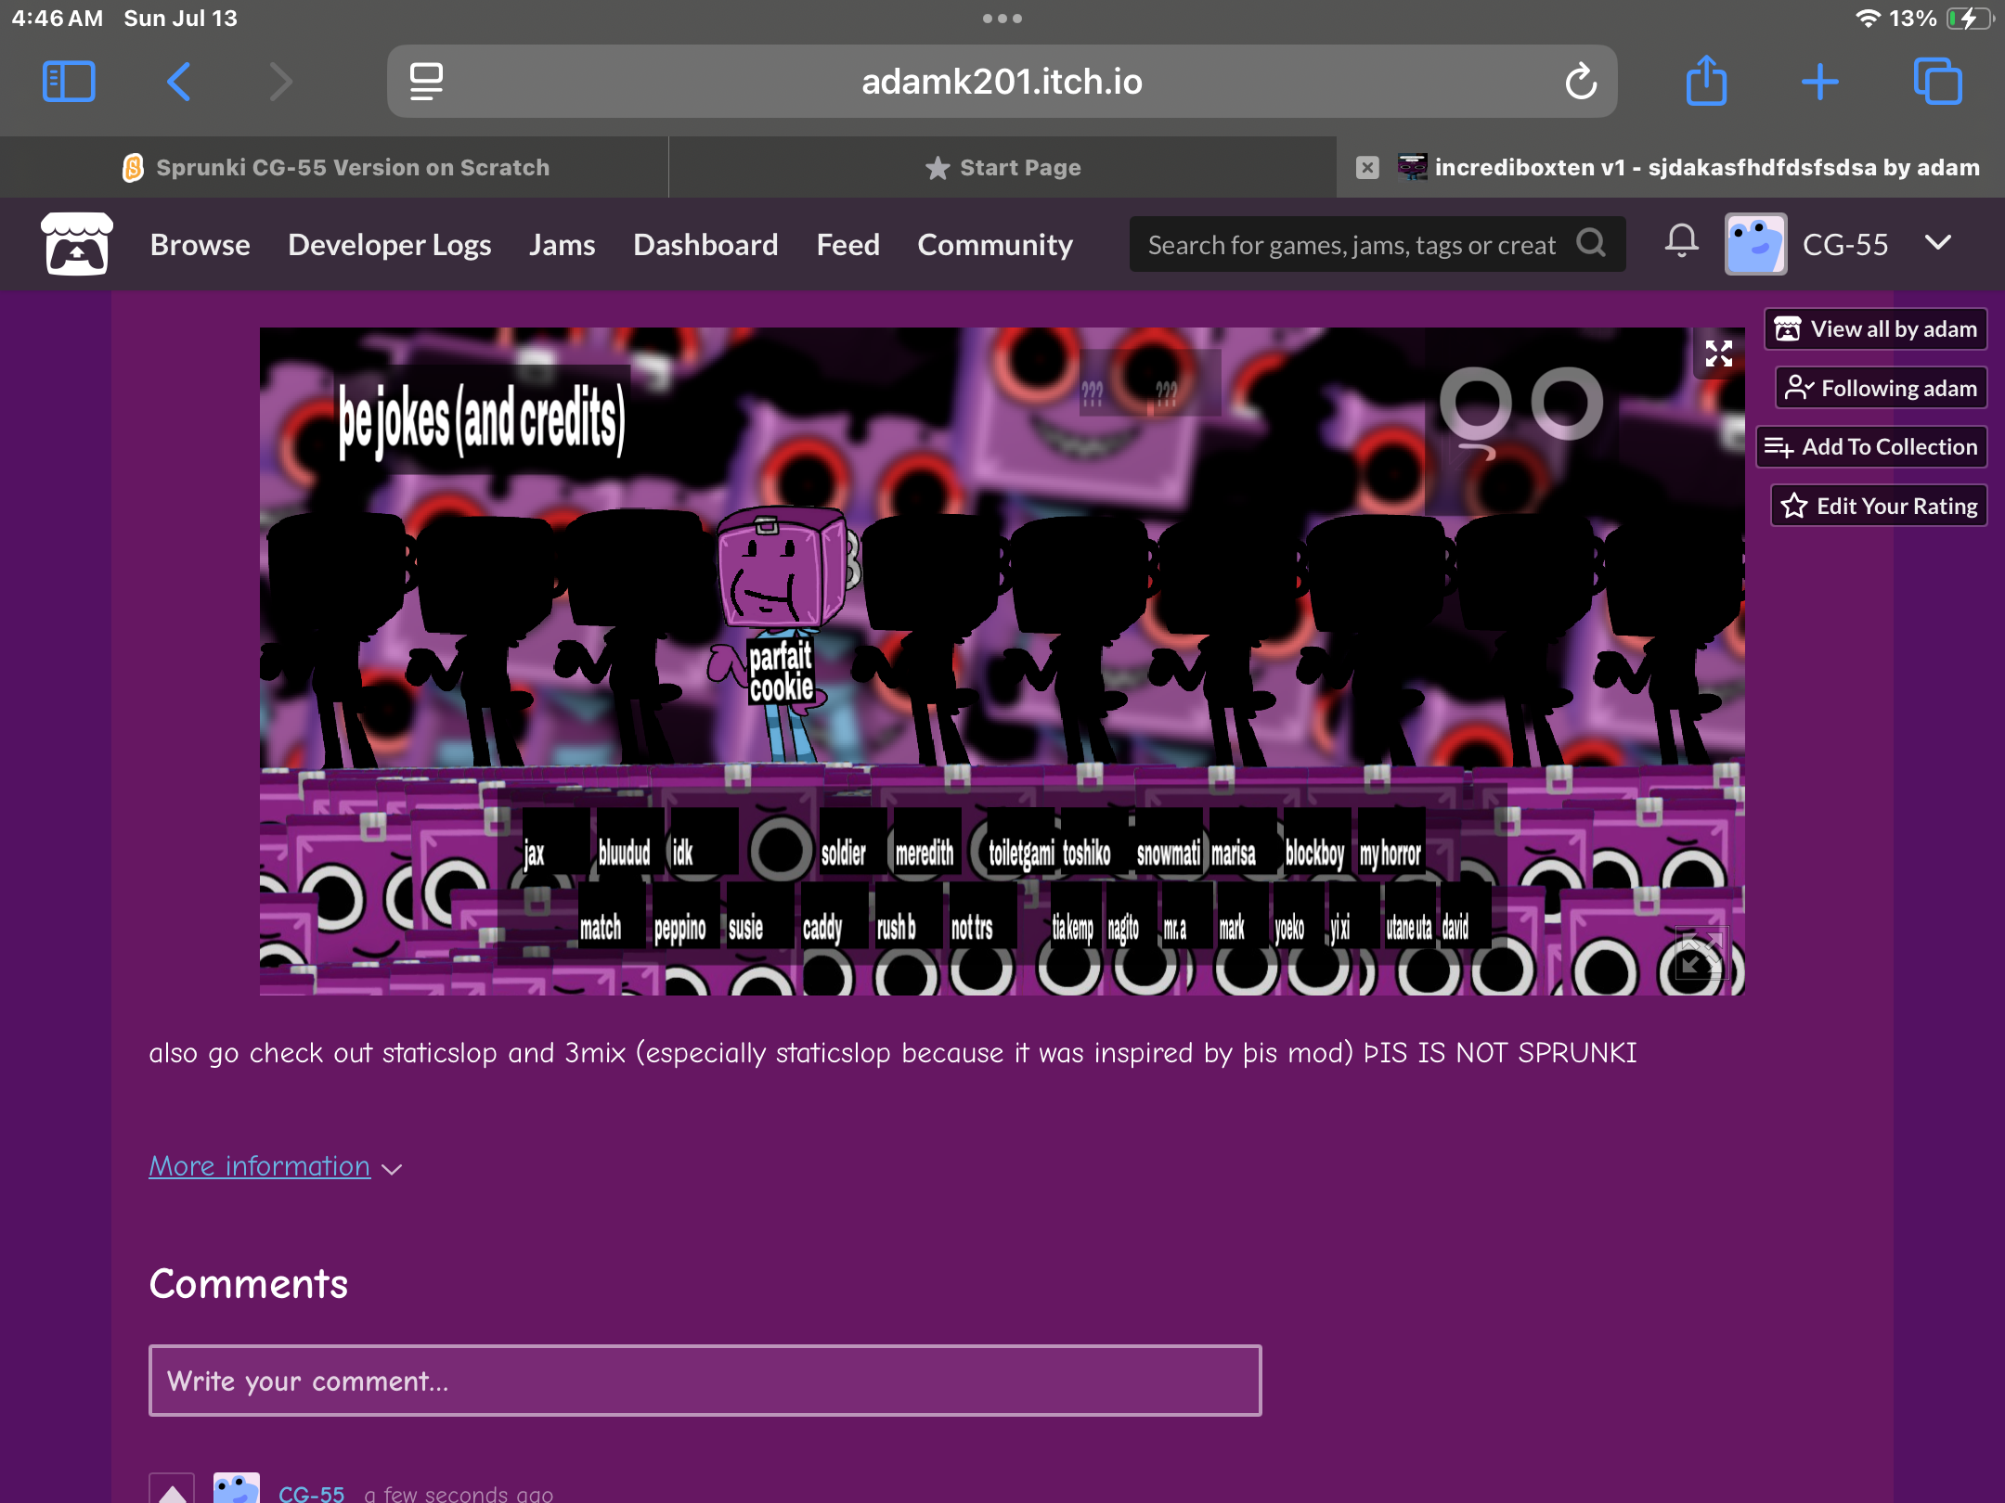The width and height of the screenshot is (2005, 1503).
Task: Edit your star rating
Action: click(1879, 506)
